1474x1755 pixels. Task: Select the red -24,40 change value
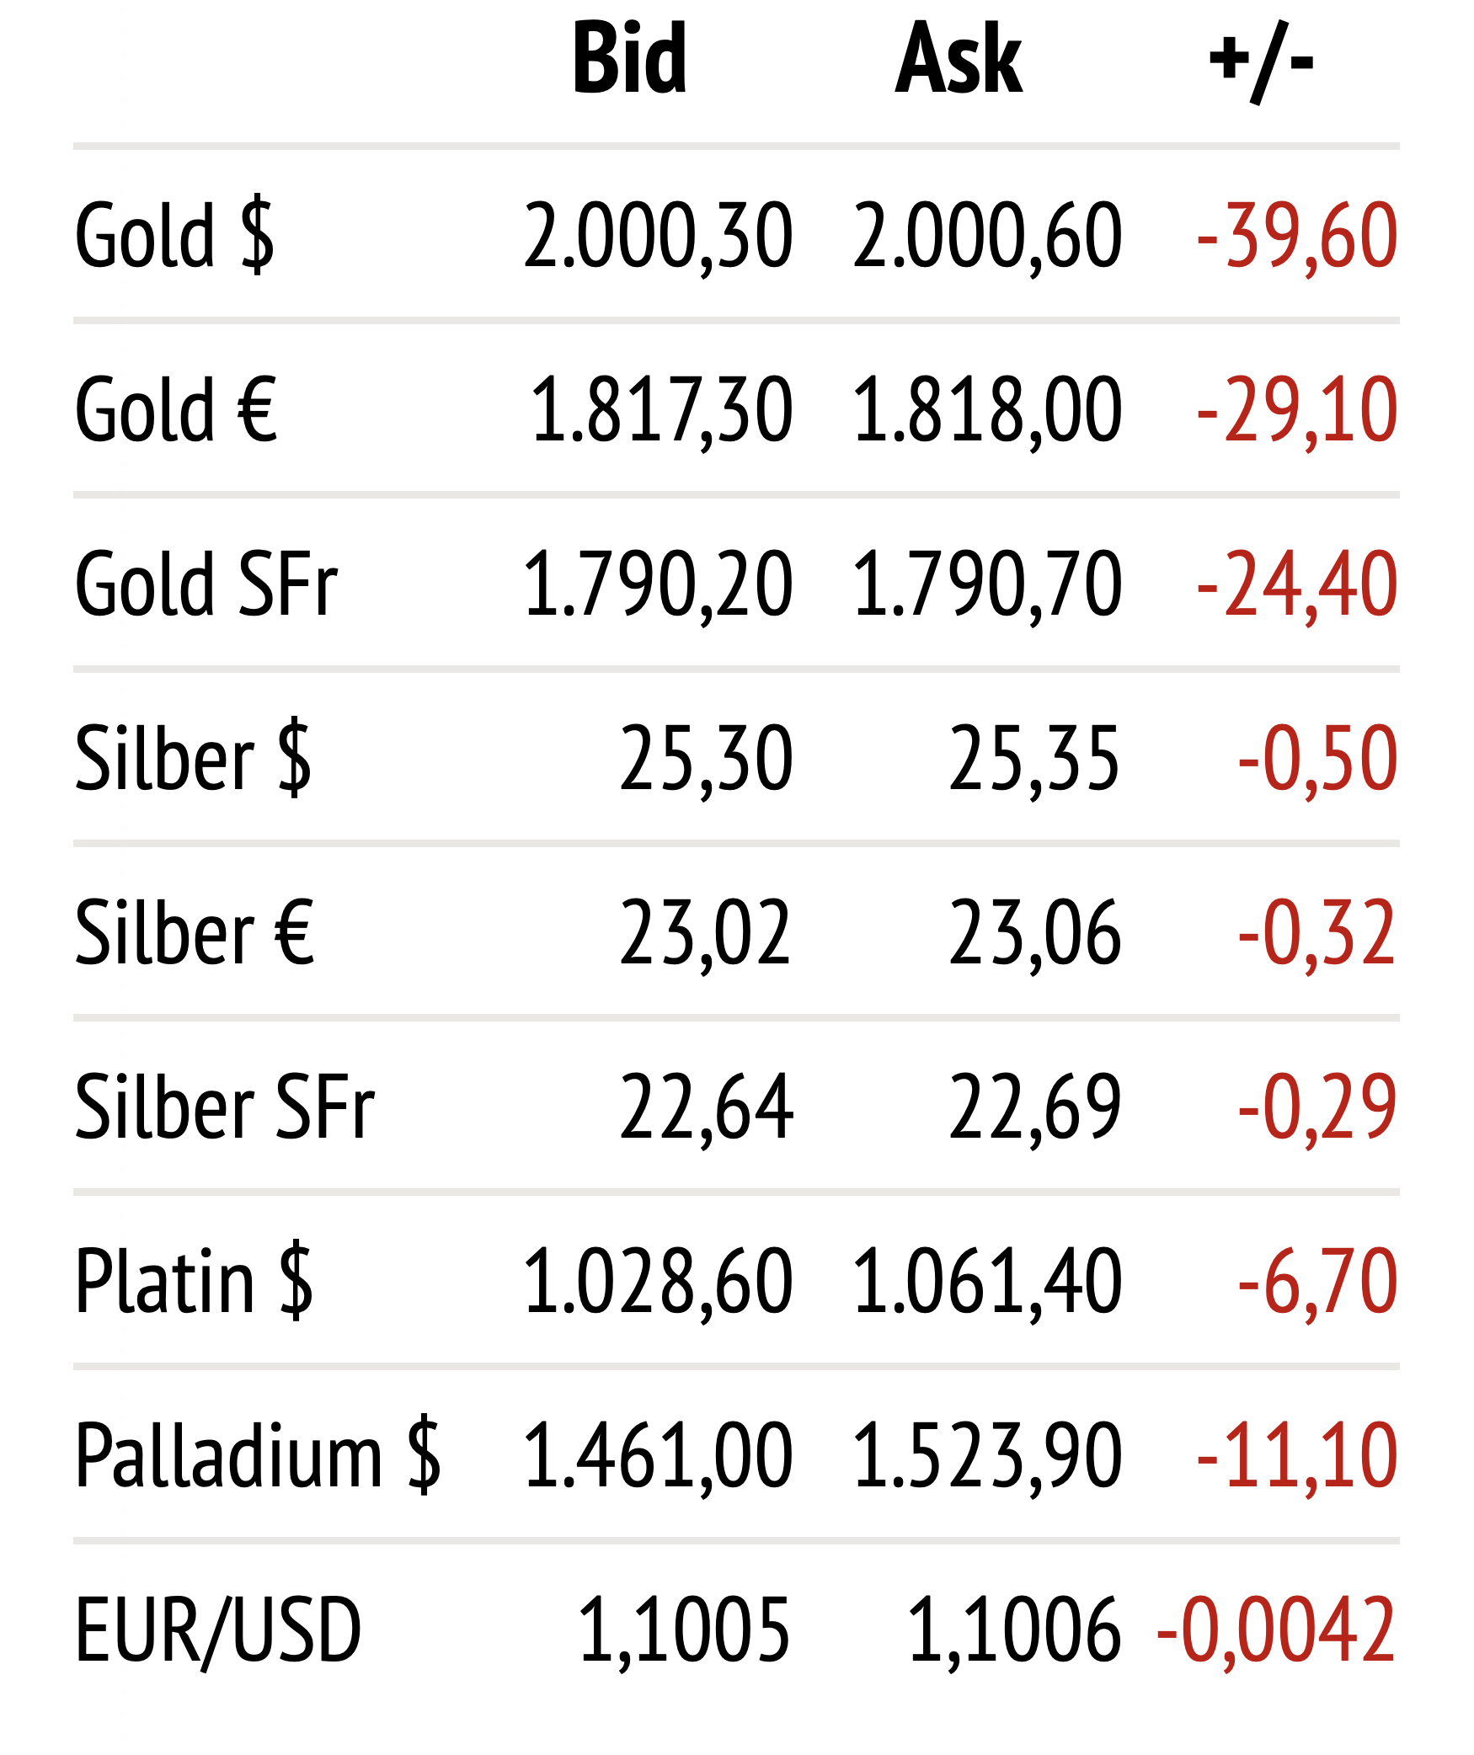(x=1297, y=584)
